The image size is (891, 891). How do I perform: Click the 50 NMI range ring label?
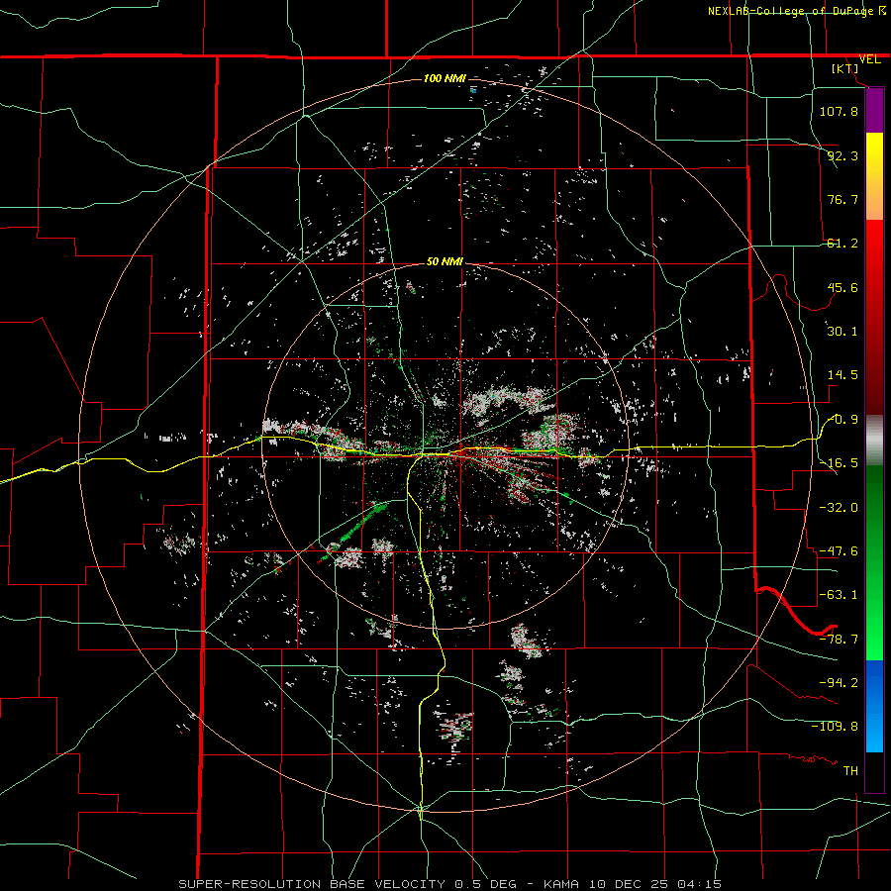[445, 261]
